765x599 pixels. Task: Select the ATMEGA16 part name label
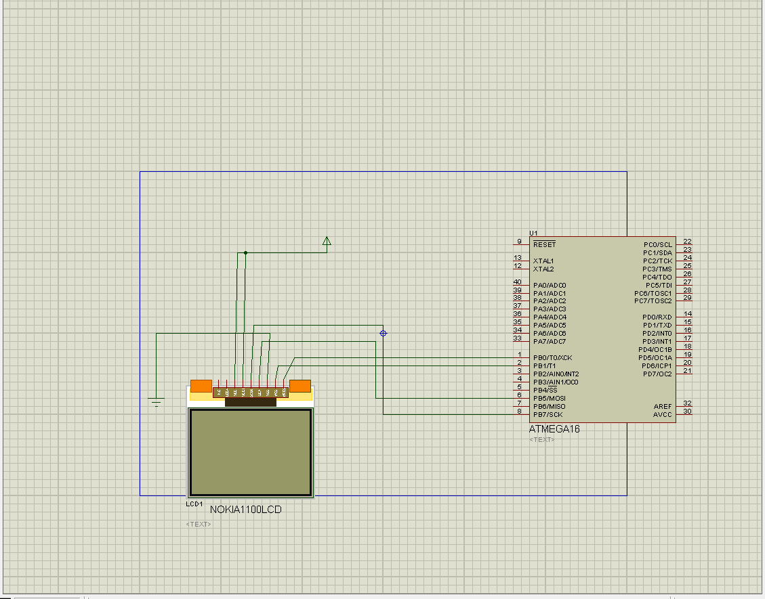(x=554, y=429)
